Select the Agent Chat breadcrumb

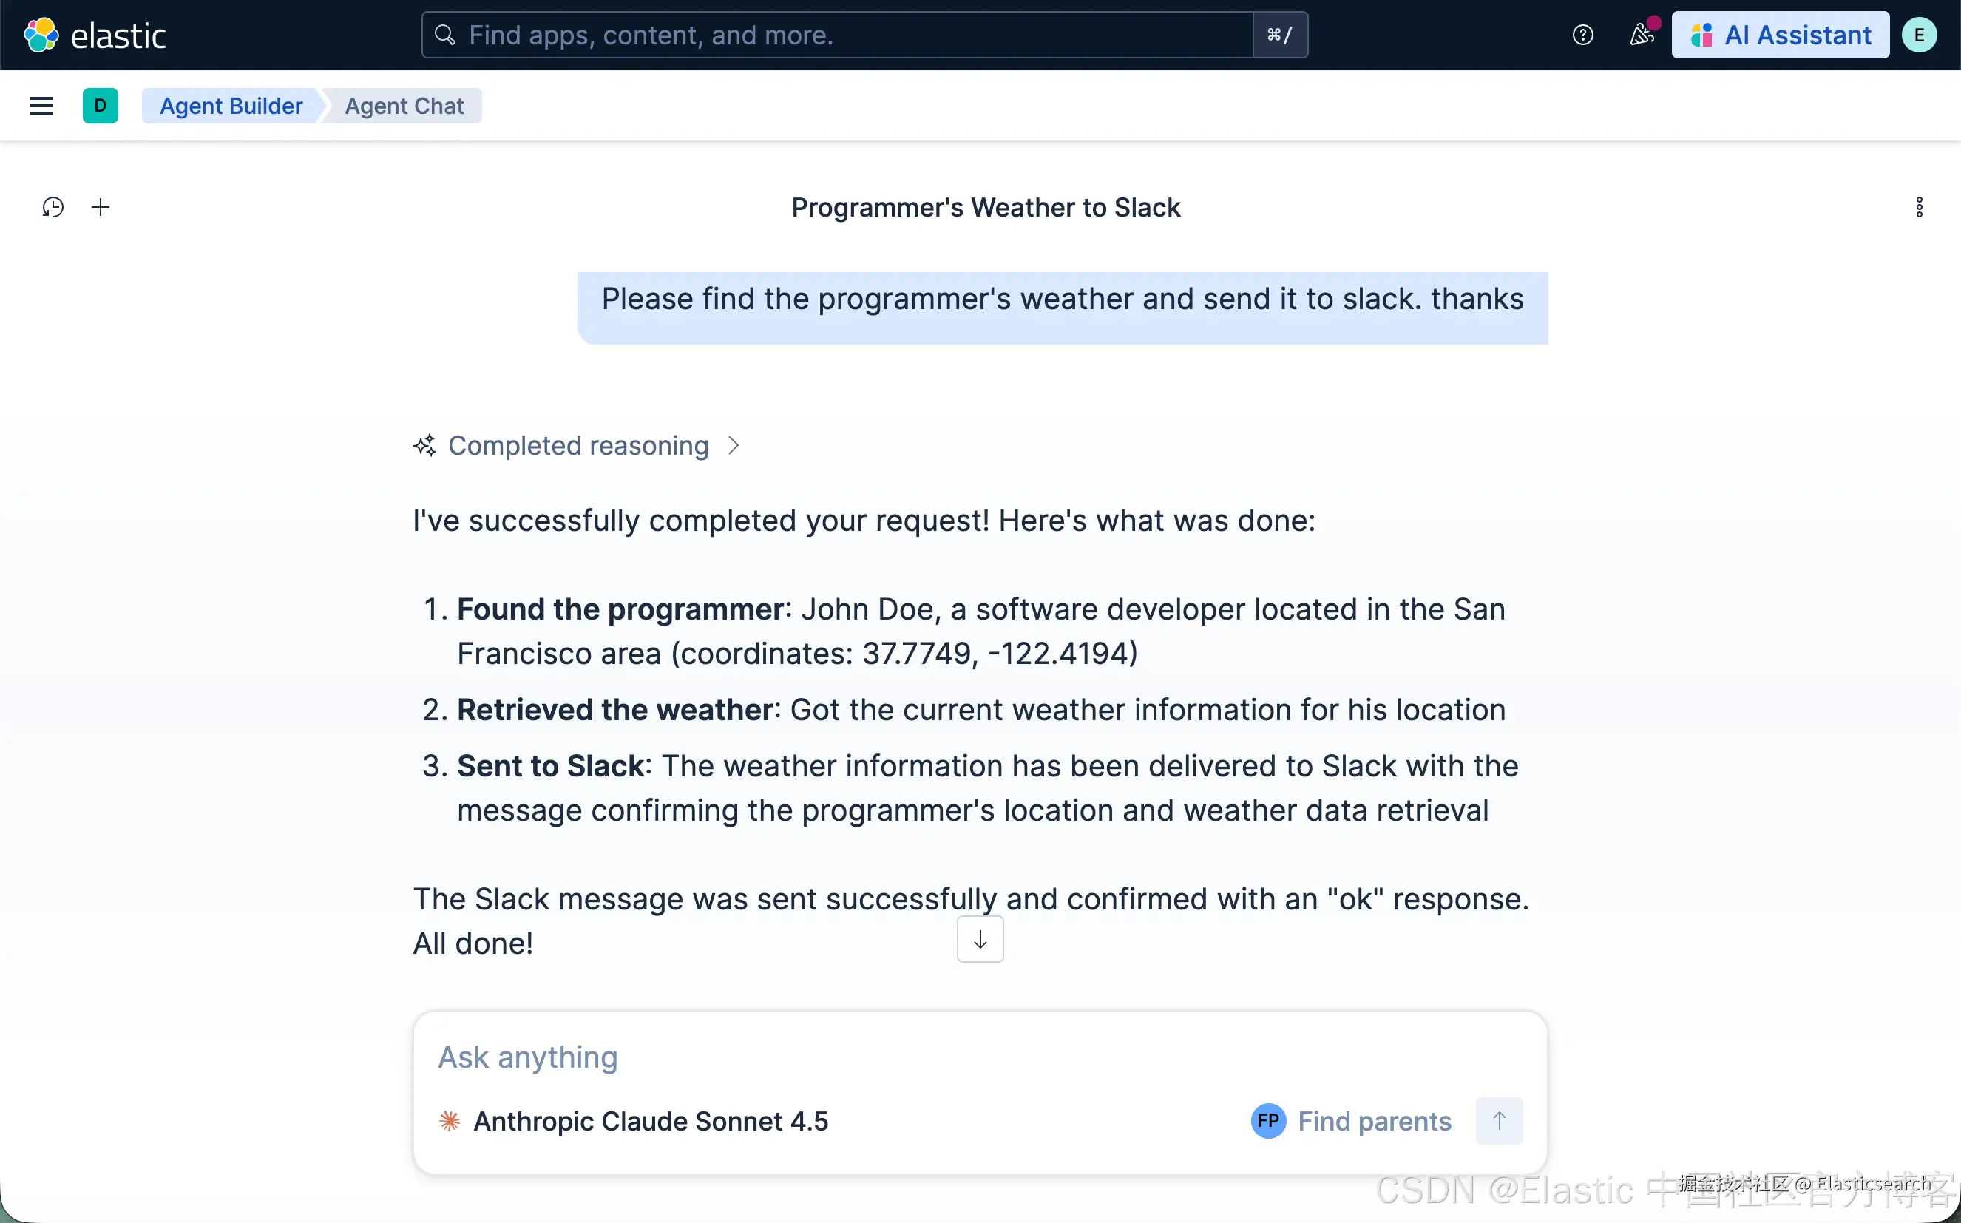(404, 106)
